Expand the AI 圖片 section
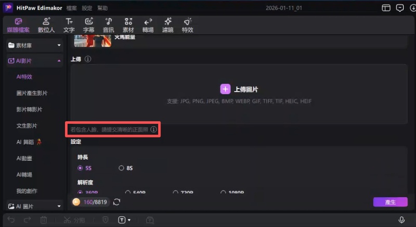Image resolution: width=416 pixels, height=227 pixels. 34,206
